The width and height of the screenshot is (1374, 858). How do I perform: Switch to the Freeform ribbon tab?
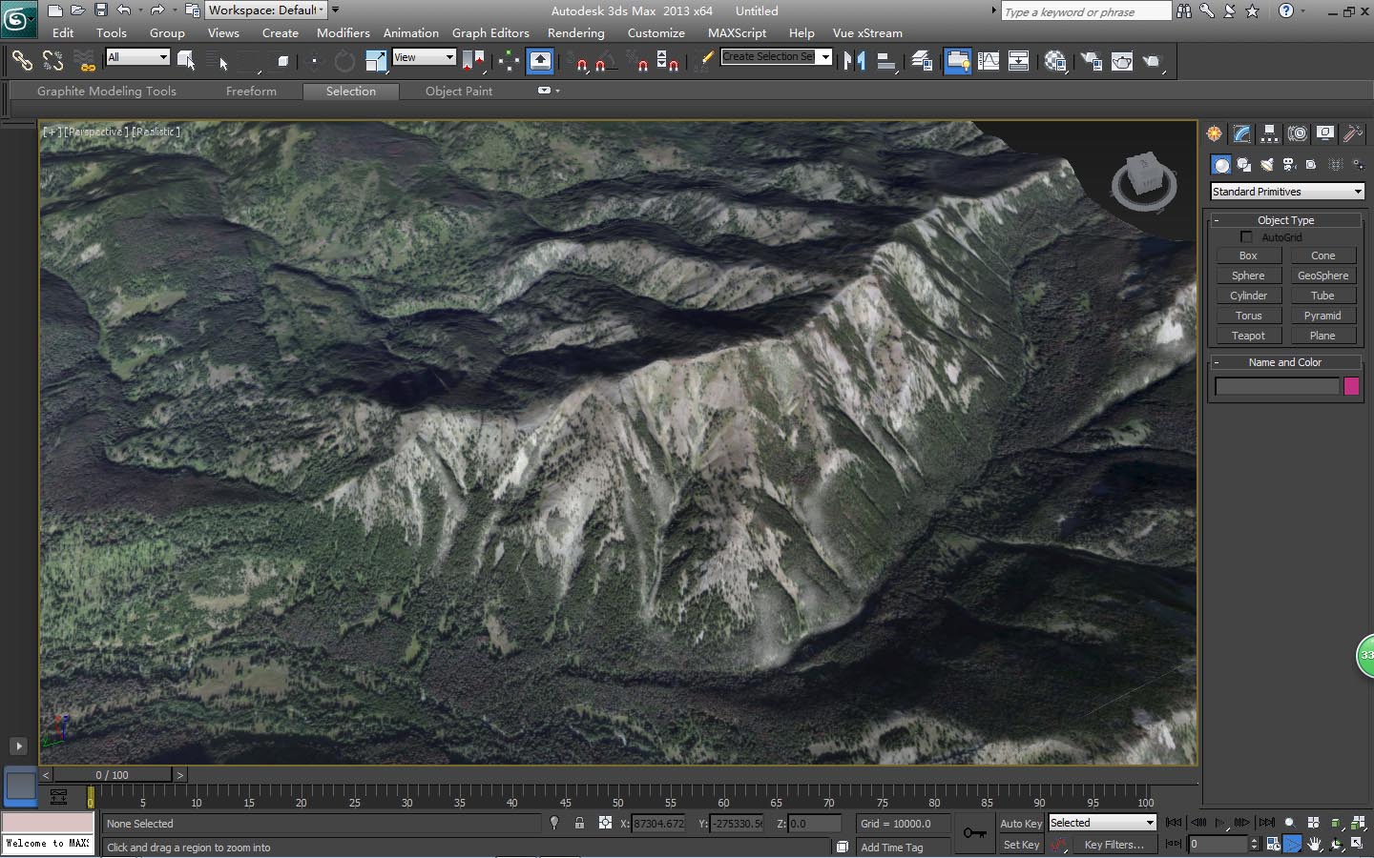click(x=251, y=92)
